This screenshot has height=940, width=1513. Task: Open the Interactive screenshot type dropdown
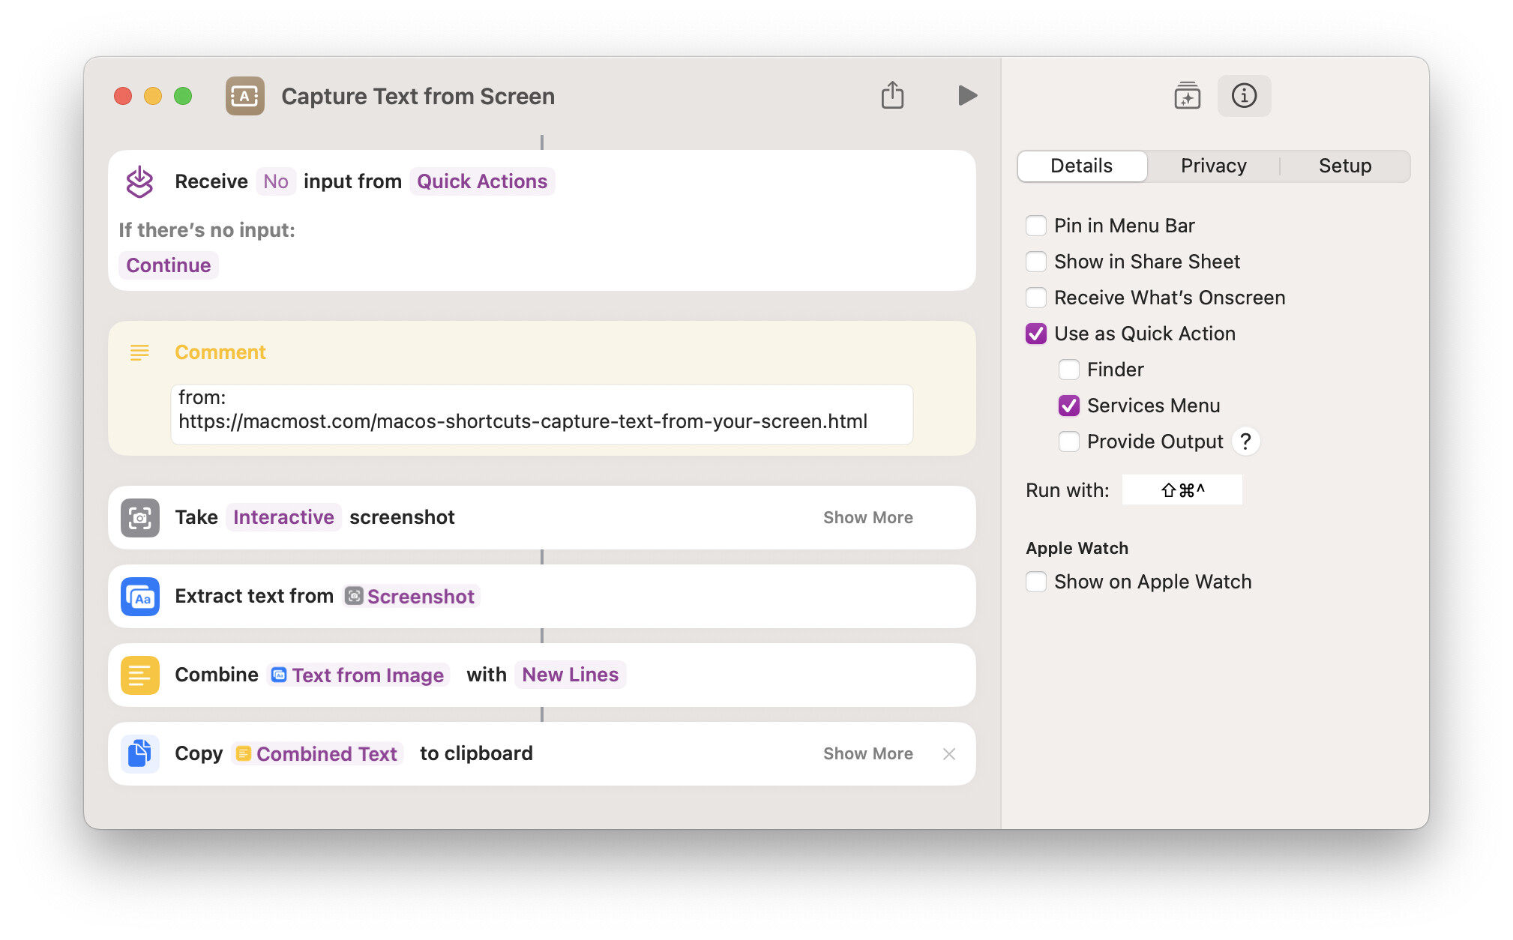tap(283, 517)
